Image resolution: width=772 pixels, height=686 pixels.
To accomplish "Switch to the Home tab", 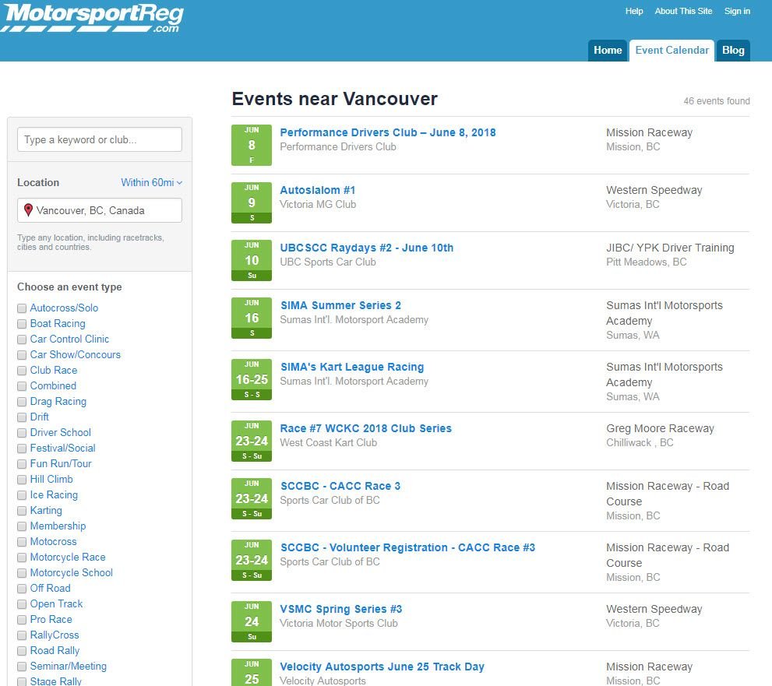I will pos(608,50).
